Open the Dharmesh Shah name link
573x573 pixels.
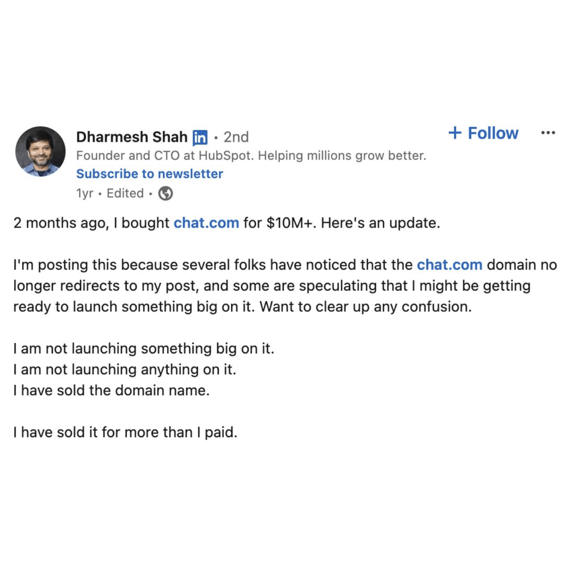click(x=132, y=137)
